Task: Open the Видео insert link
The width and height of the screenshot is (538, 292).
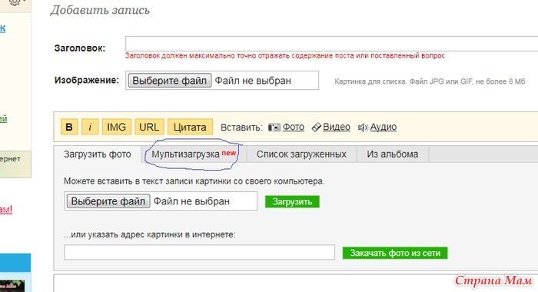Action: (x=337, y=127)
